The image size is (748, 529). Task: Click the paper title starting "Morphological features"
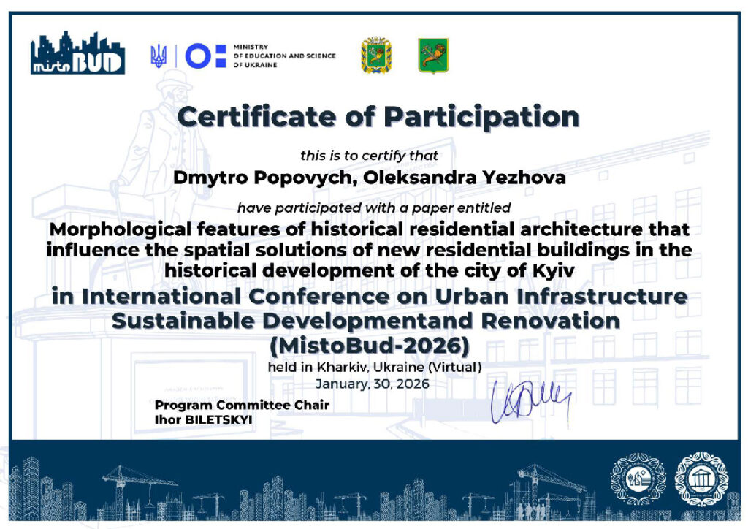[x=369, y=249]
